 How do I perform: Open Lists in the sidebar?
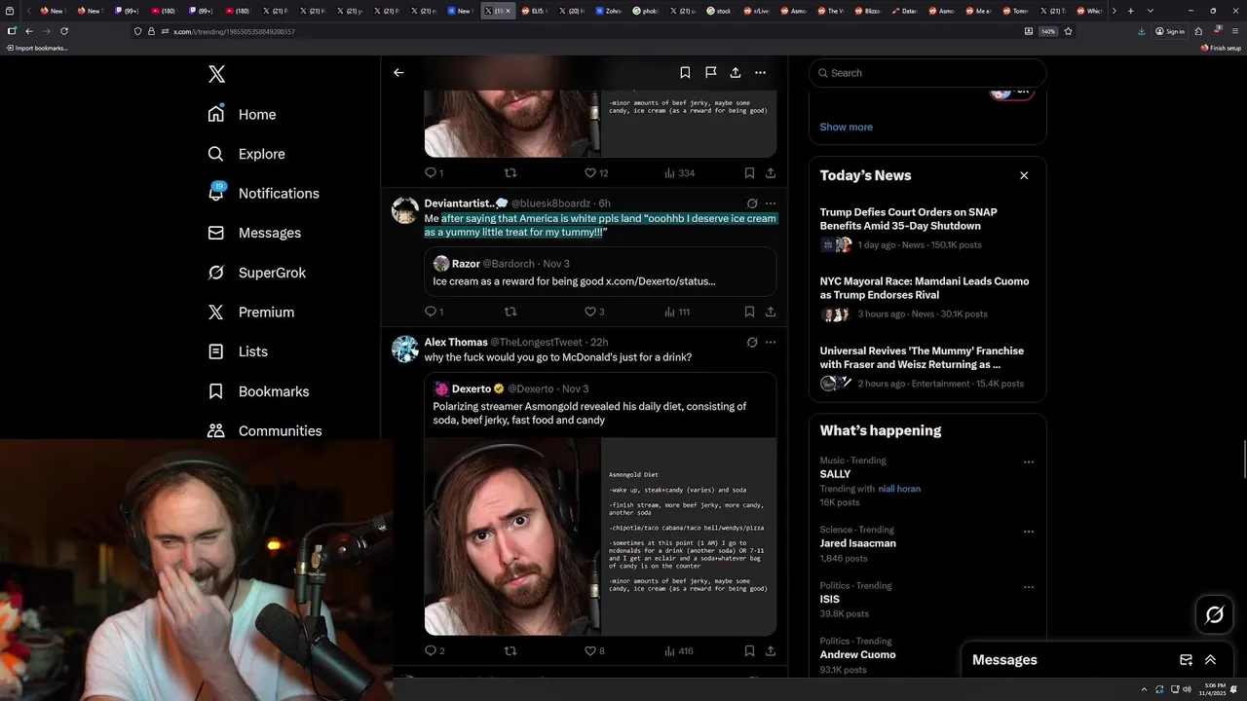(238, 351)
